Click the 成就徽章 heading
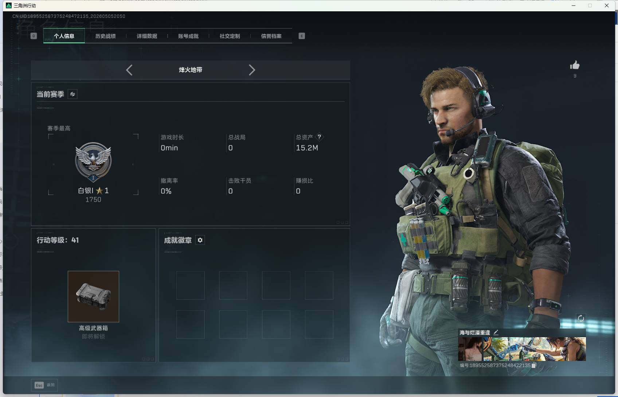The image size is (618, 397). (x=178, y=240)
